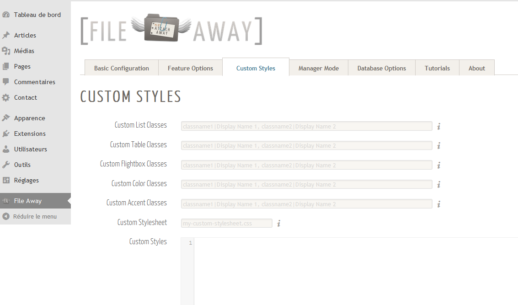Click the Custom List Classes label

point(141,125)
